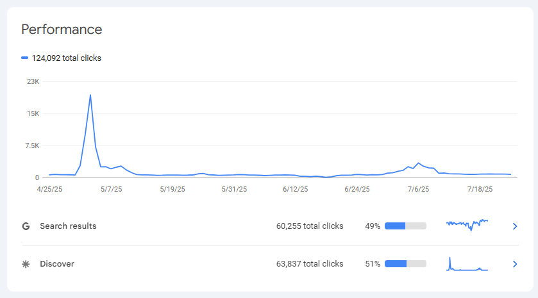Click the blue legend marker for total clicks

coord(24,58)
